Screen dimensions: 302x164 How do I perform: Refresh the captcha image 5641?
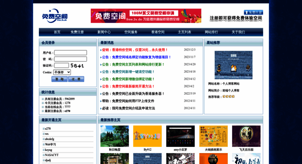[x=77, y=66]
